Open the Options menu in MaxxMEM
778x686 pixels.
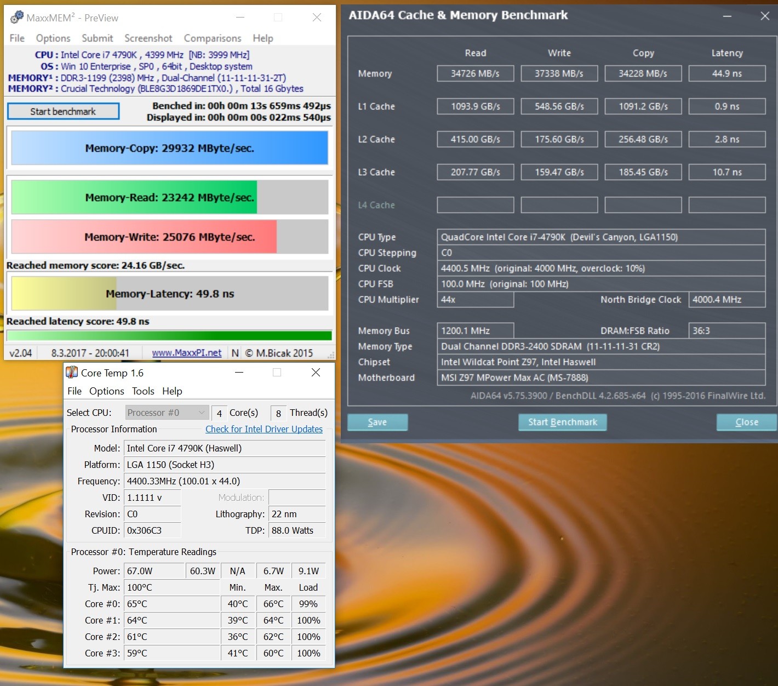53,38
